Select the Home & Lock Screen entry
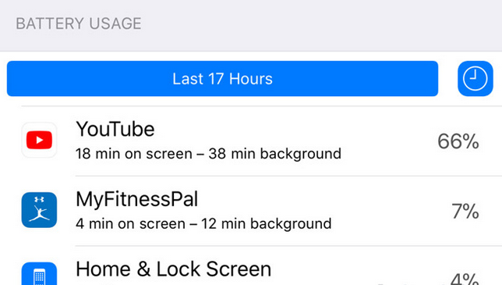This screenshot has height=285, width=502. click(251, 265)
